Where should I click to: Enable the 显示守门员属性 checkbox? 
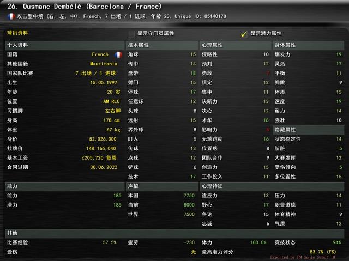[131, 34]
